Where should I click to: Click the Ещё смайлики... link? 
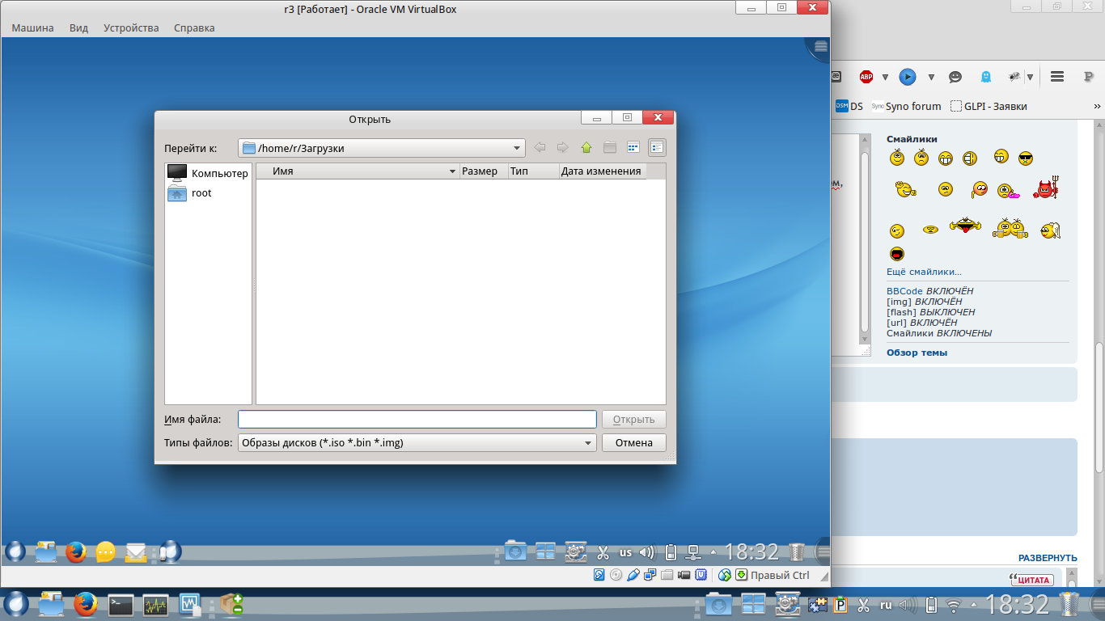(x=924, y=272)
